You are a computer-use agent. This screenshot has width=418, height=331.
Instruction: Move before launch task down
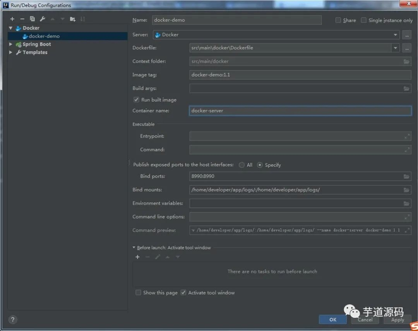tap(178, 257)
